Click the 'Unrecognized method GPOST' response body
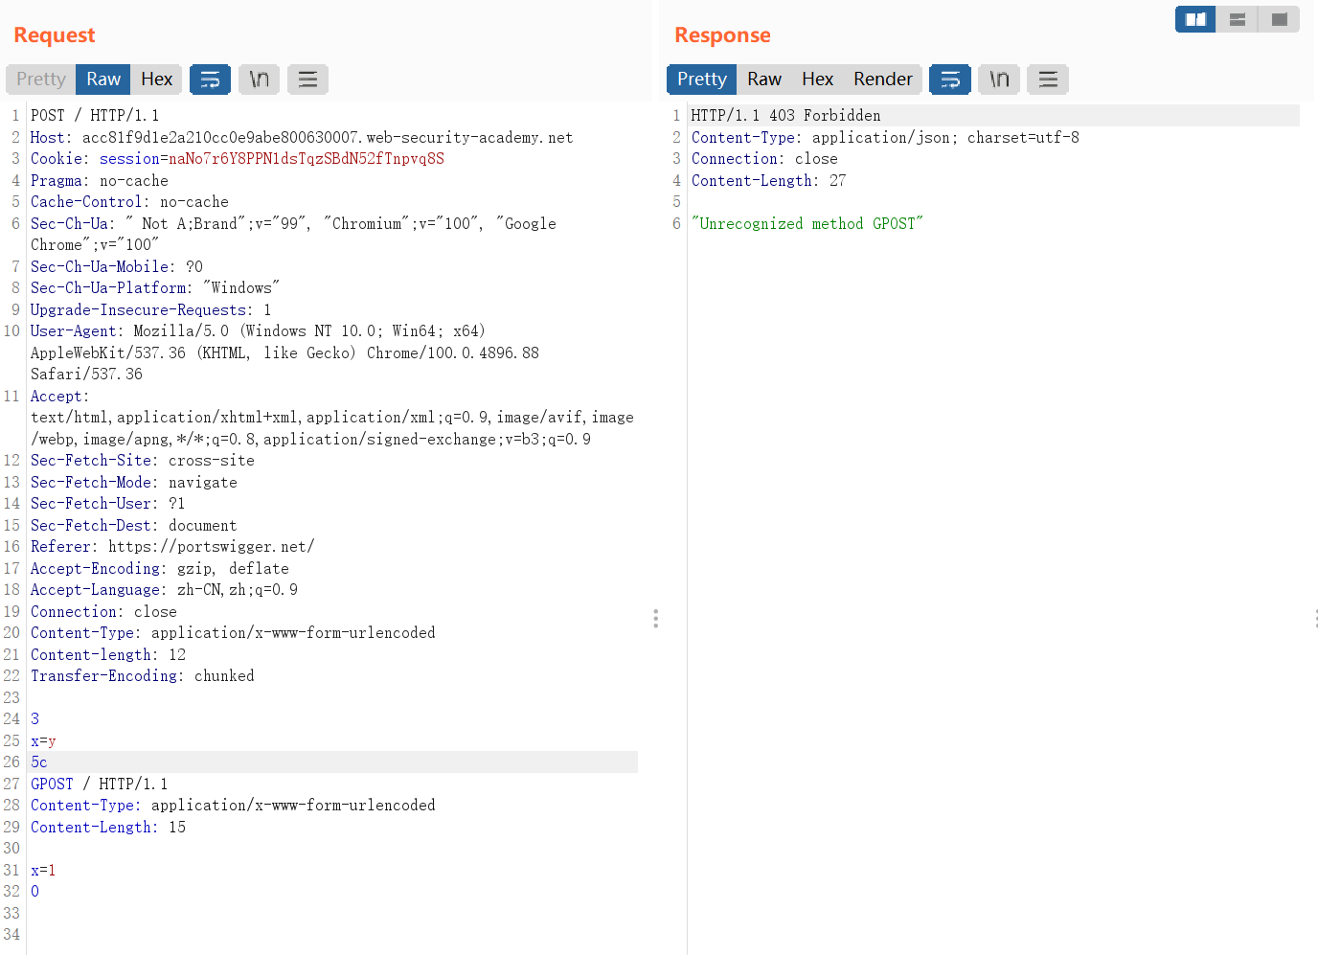Image resolution: width=1318 pixels, height=955 pixels. [x=807, y=224]
